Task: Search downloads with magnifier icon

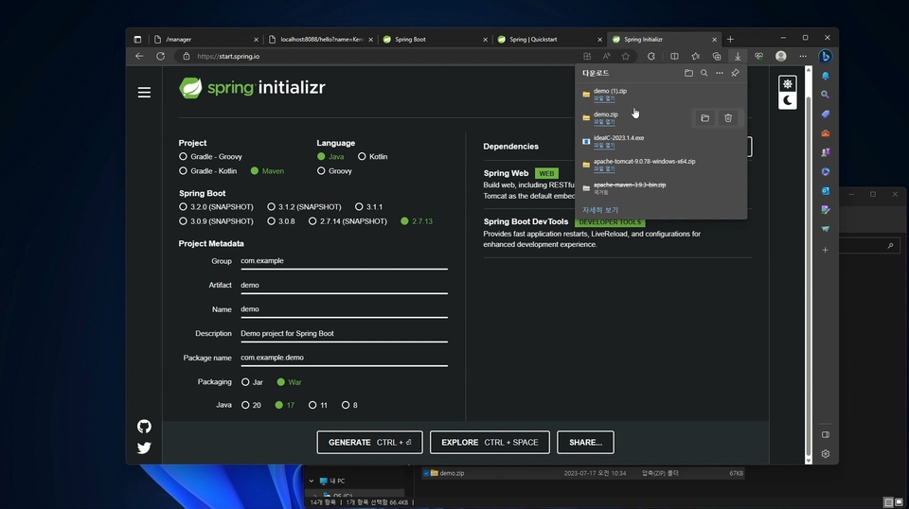Action: [x=704, y=73]
